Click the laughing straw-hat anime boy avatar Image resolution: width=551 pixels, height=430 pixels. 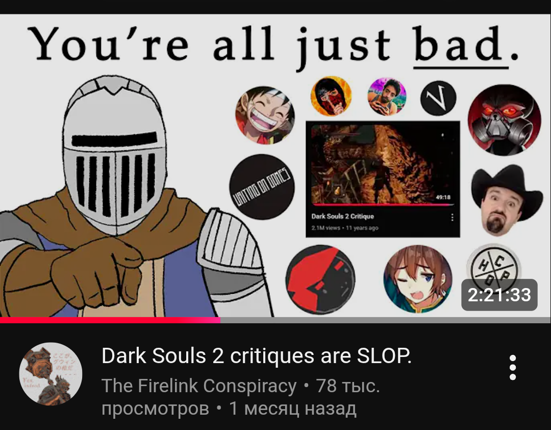(265, 115)
